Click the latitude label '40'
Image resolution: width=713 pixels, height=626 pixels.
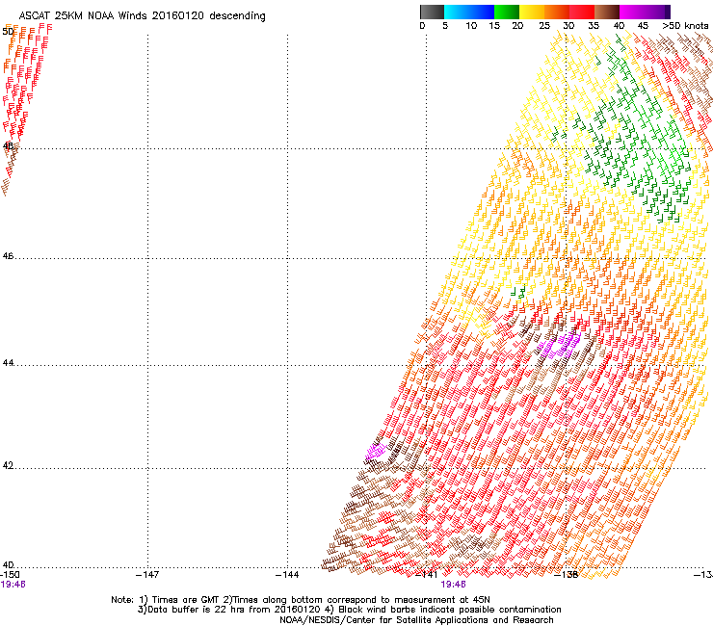[8, 565]
